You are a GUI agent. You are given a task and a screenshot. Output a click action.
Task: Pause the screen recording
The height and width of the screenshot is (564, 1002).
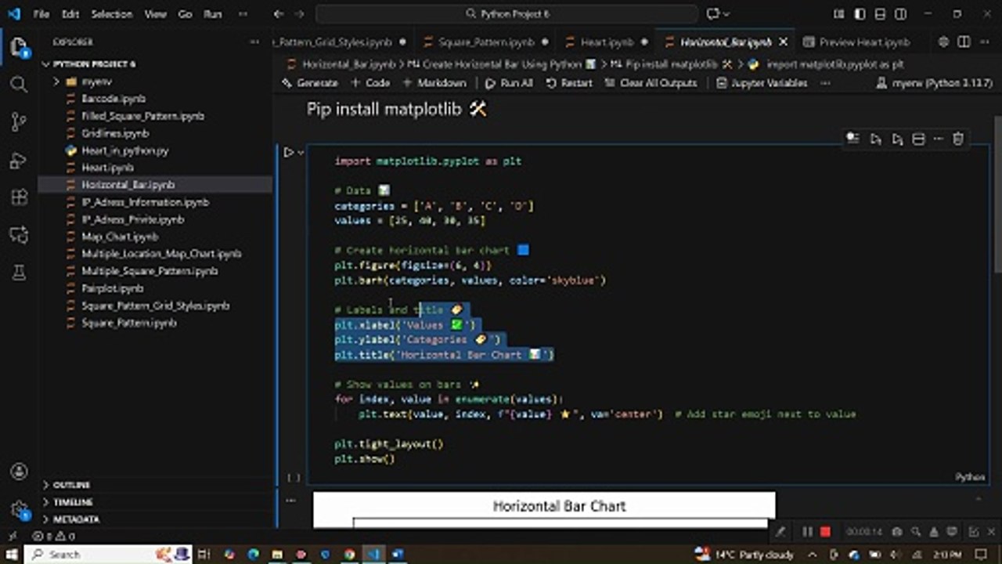[807, 532]
